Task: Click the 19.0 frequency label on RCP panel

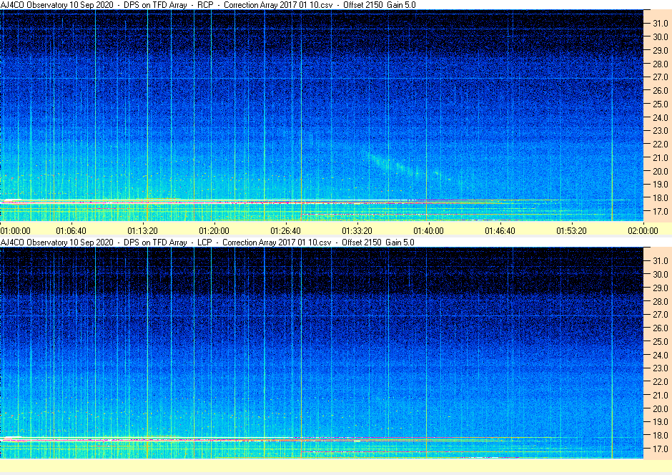Action: (x=661, y=185)
